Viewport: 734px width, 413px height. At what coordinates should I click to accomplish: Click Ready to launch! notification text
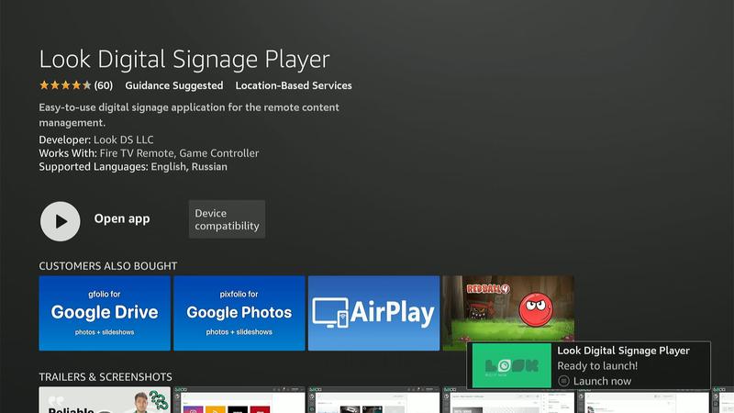597,365
